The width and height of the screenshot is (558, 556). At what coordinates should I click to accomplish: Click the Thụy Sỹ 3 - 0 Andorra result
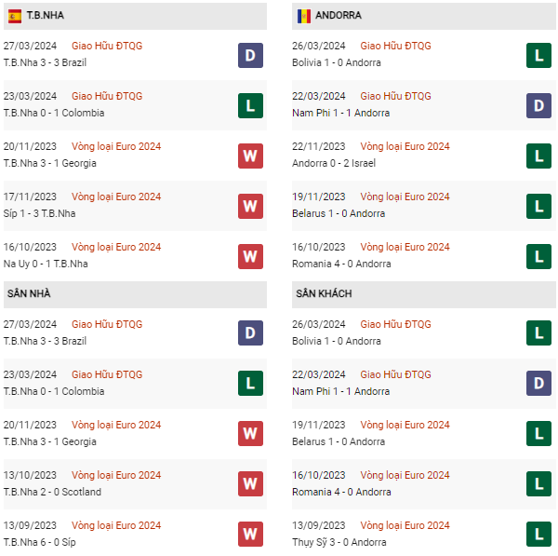[338, 542]
